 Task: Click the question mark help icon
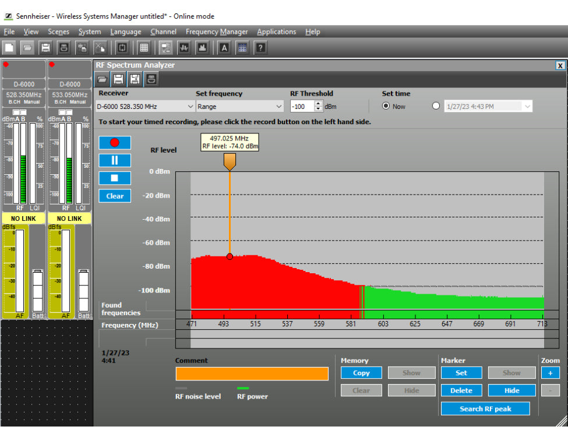pyautogui.click(x=261, y=48)
